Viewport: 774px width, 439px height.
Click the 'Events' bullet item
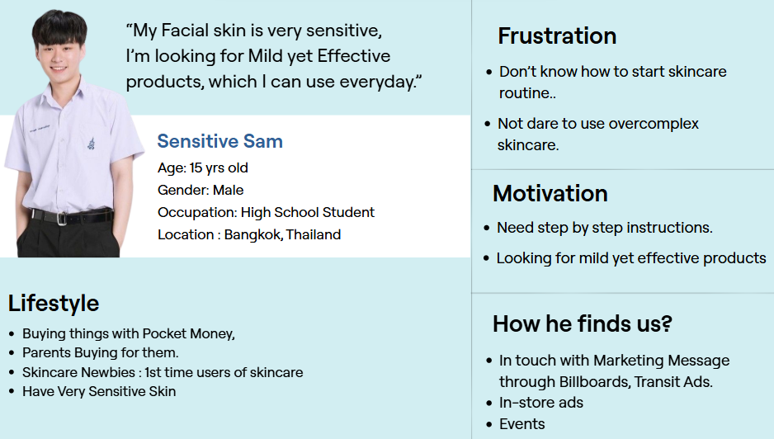click(x=522, y=423)
